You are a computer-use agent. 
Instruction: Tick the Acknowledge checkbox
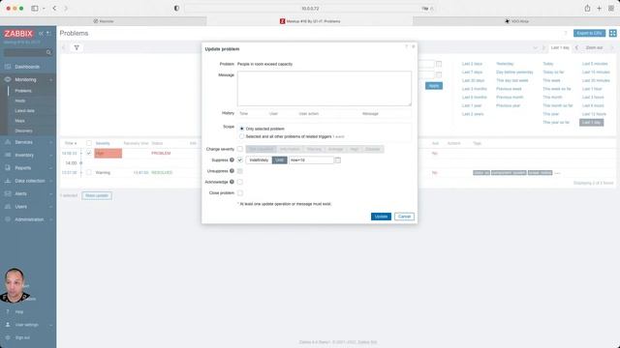tap(240, 182)
